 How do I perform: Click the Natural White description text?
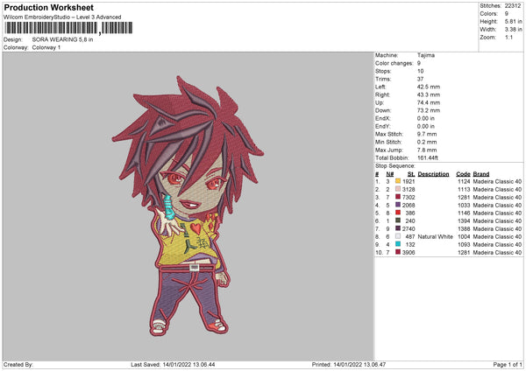[435, 237]
